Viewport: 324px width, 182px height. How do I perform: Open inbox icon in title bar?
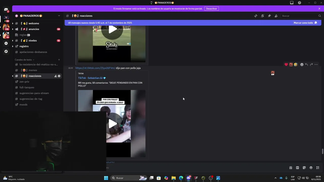coord(292,3)
